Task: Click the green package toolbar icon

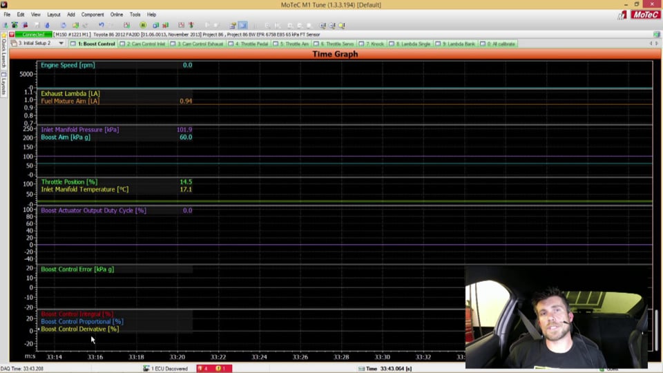Action: coord(15,26)
